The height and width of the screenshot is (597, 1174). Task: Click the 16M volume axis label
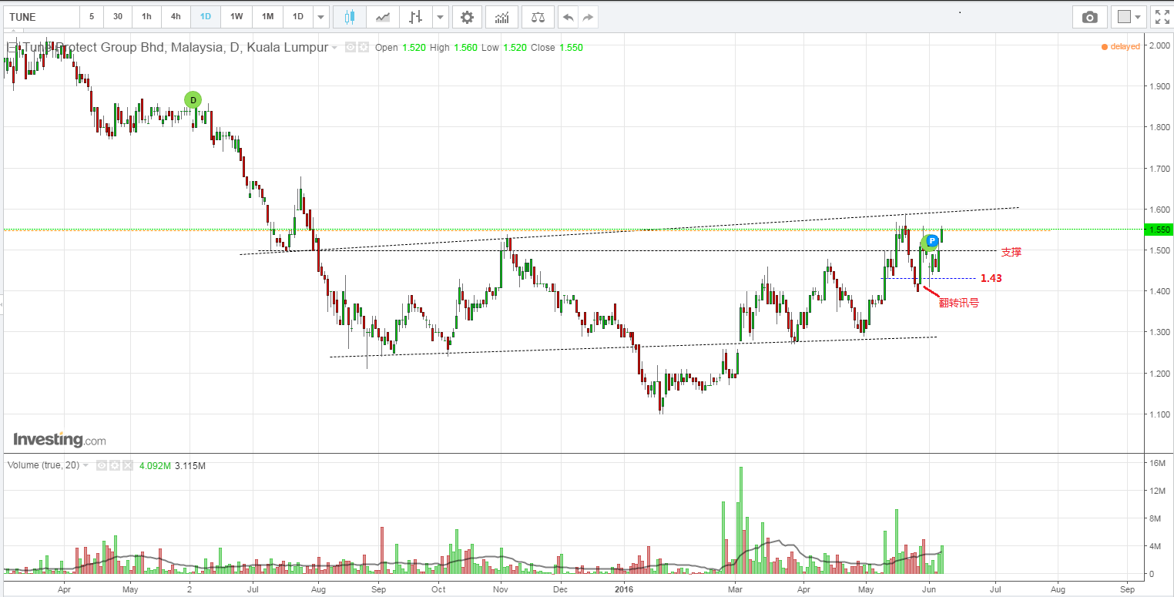click(1158, 462)
